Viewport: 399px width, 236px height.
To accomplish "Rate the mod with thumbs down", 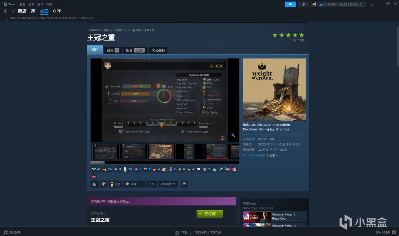I will click(x=103, y=184).
